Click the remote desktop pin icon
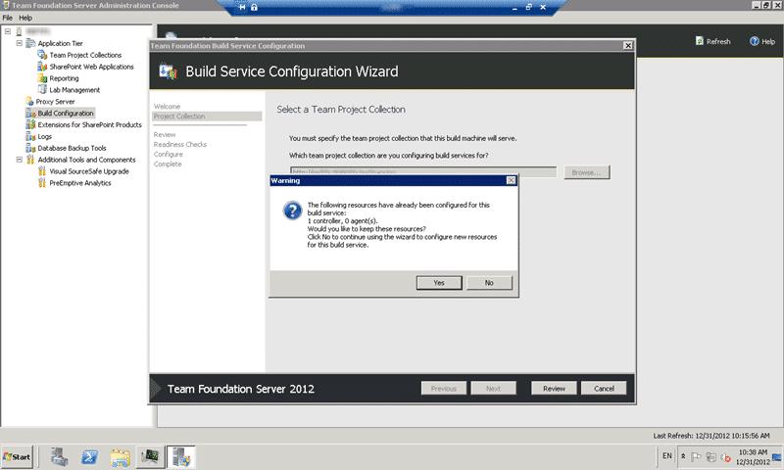 (242, 7)
